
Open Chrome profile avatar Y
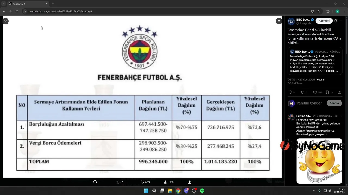pyautogui.click(x=337, y=11)
